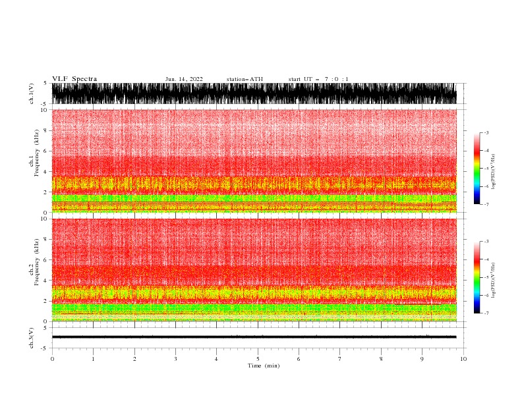522x403 pixels.
Task: Click the ch.2 spectrogram panel
Action: pos(254,270)
